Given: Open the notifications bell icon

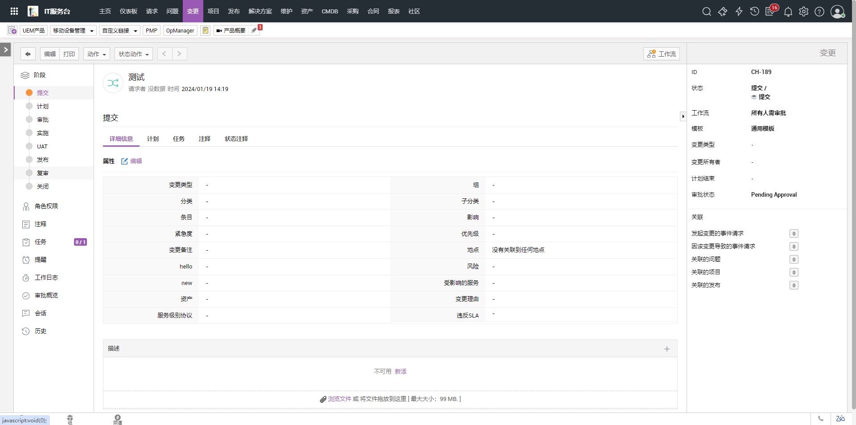Looking at the screenshot, I should (x=788, y=12).
